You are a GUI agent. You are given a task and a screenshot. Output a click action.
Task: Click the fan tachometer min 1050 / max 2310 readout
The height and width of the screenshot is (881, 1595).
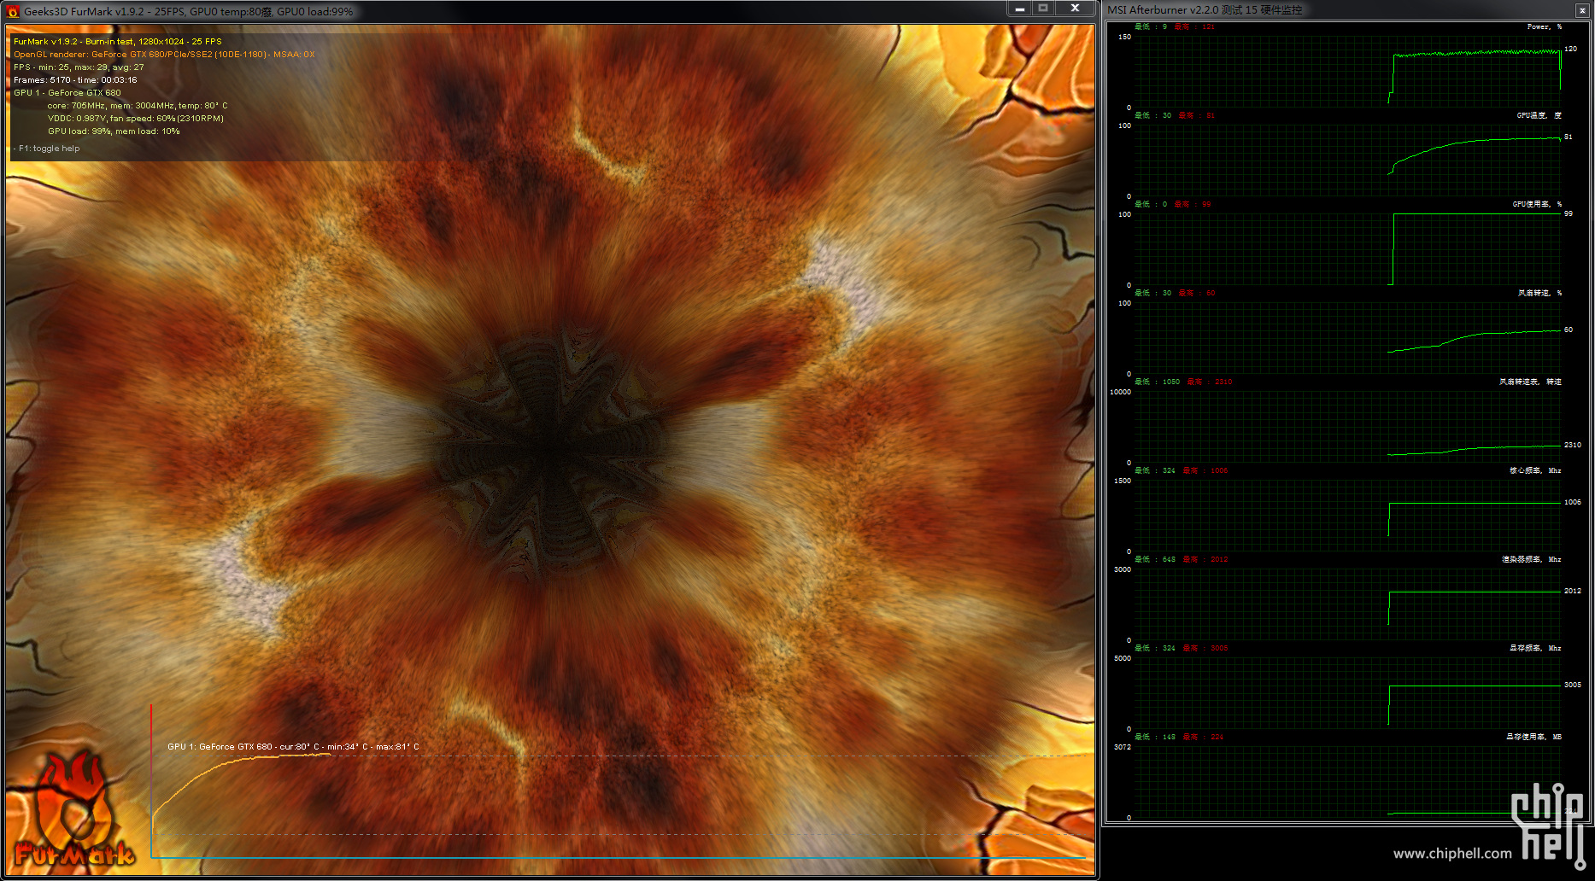[1183, 382]
